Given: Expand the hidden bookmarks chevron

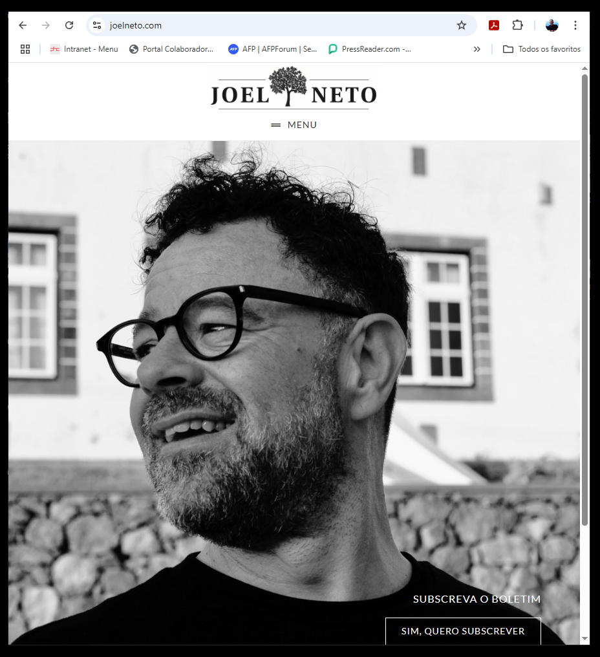Looking at the screenshot, I should [x=477, y=49].
